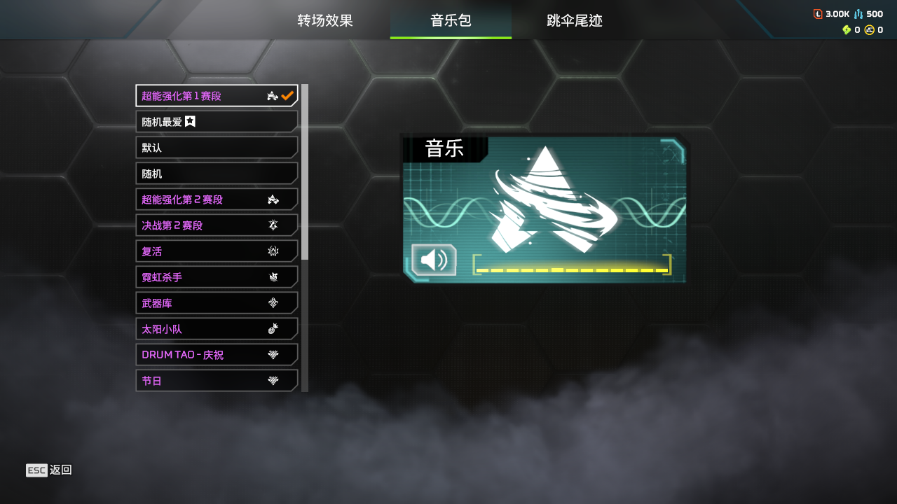The width and height of the screenshot is (897, 504).
Task: Select the 武器库 music pack button
Action: 217,303
